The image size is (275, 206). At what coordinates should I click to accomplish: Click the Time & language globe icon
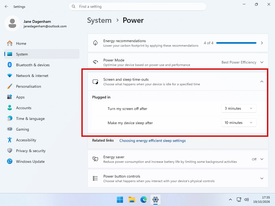(10, 118)
